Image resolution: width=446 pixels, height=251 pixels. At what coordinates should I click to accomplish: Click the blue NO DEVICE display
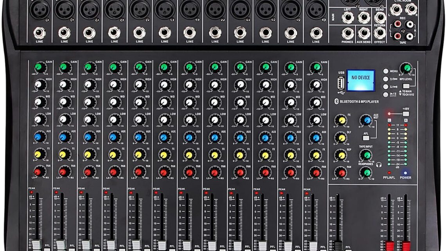point(360,81)
